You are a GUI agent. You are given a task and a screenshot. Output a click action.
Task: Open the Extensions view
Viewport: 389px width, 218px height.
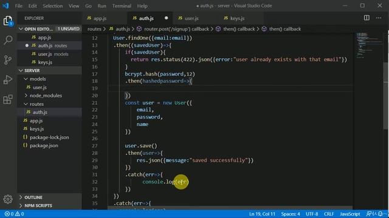coord(8,99)
